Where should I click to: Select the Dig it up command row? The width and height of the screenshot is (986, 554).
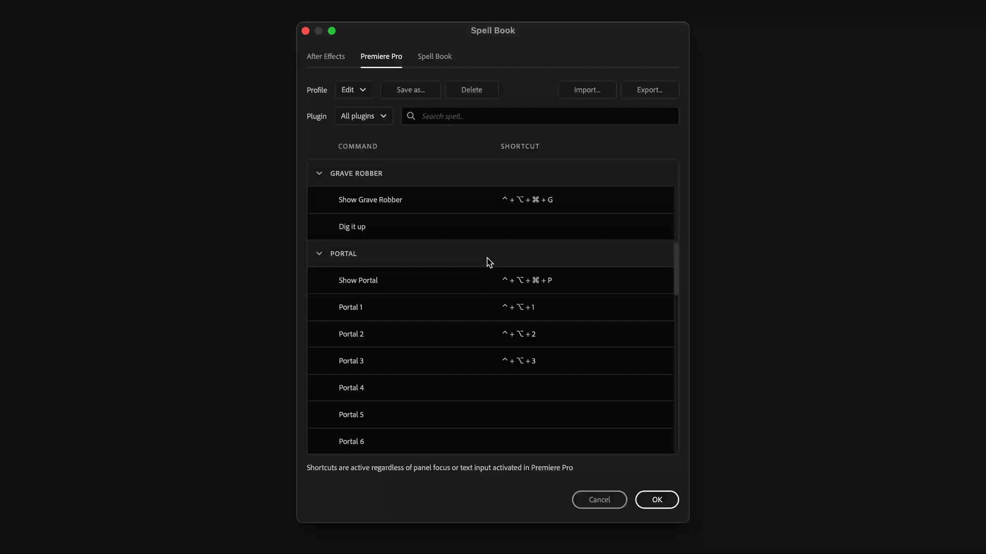352,227
